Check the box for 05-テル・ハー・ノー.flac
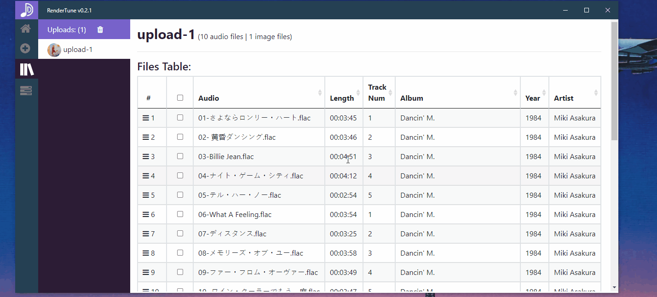Image resolution: width=657 pixels, height=297 pixels. (180, 195)
